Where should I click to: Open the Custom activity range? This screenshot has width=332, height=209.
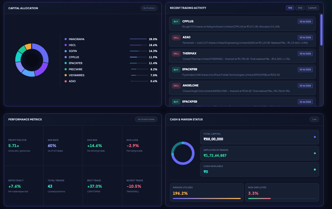click(x=312, y=8)
